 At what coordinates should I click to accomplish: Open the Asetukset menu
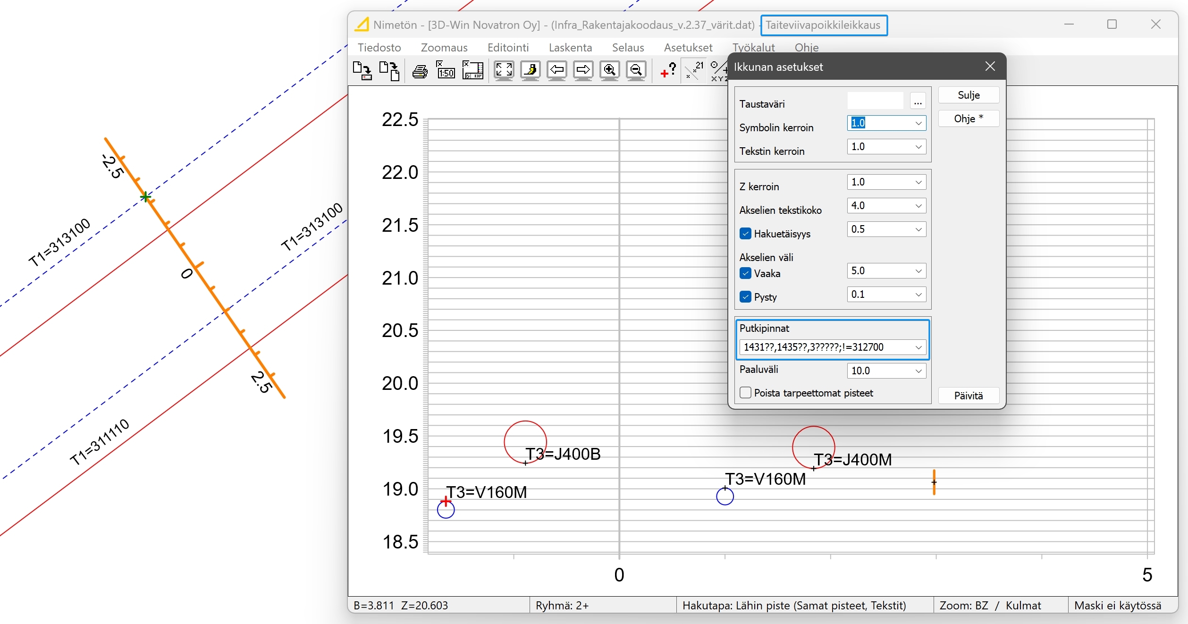(x=688, y=48)
